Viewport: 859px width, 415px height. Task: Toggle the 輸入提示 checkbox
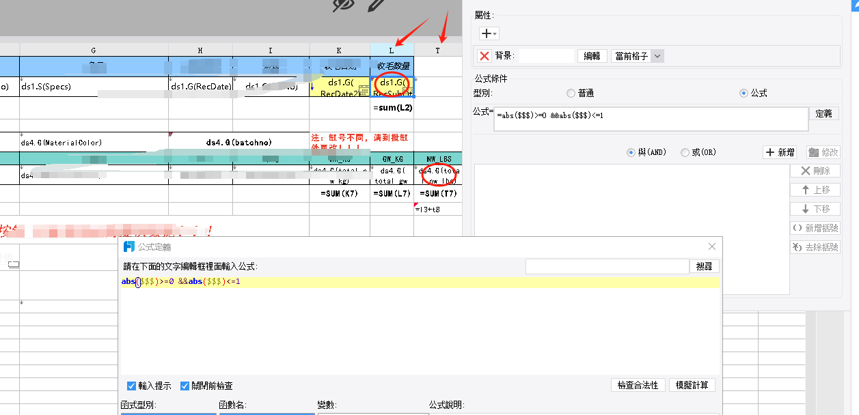pos(132,386)
